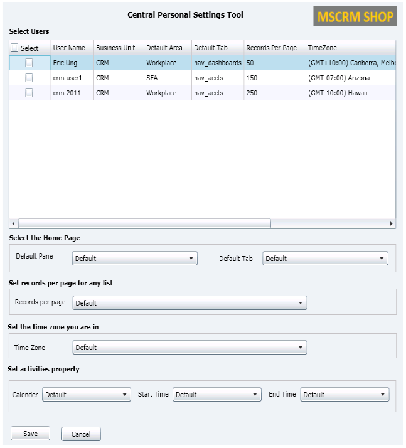Expand the Time Zone dropdown

point(190,348)
